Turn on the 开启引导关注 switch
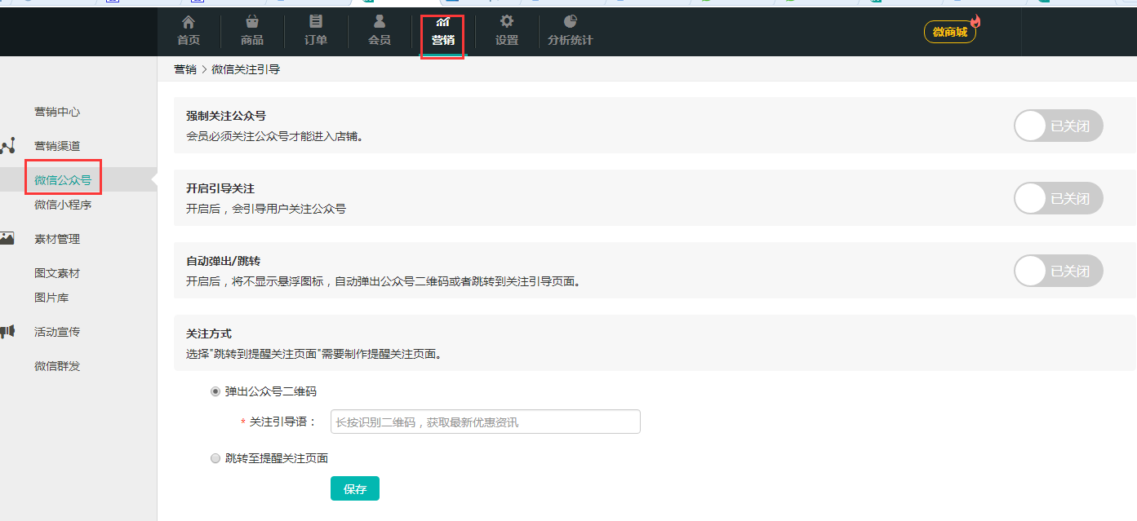This screenshot has width=1137, height=521. click(x=1058, y=198)
